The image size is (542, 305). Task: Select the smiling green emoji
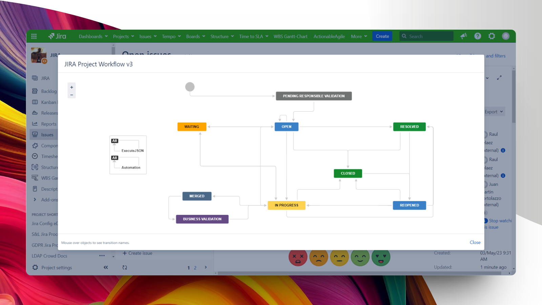click(x=360, y=258)
